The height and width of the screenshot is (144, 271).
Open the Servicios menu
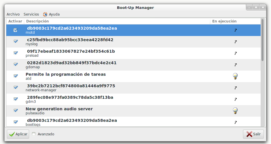31,14
